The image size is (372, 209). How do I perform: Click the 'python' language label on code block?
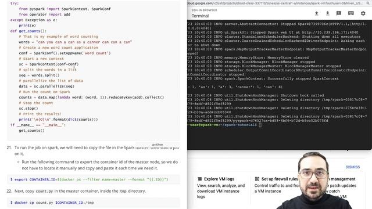(158, 145)
